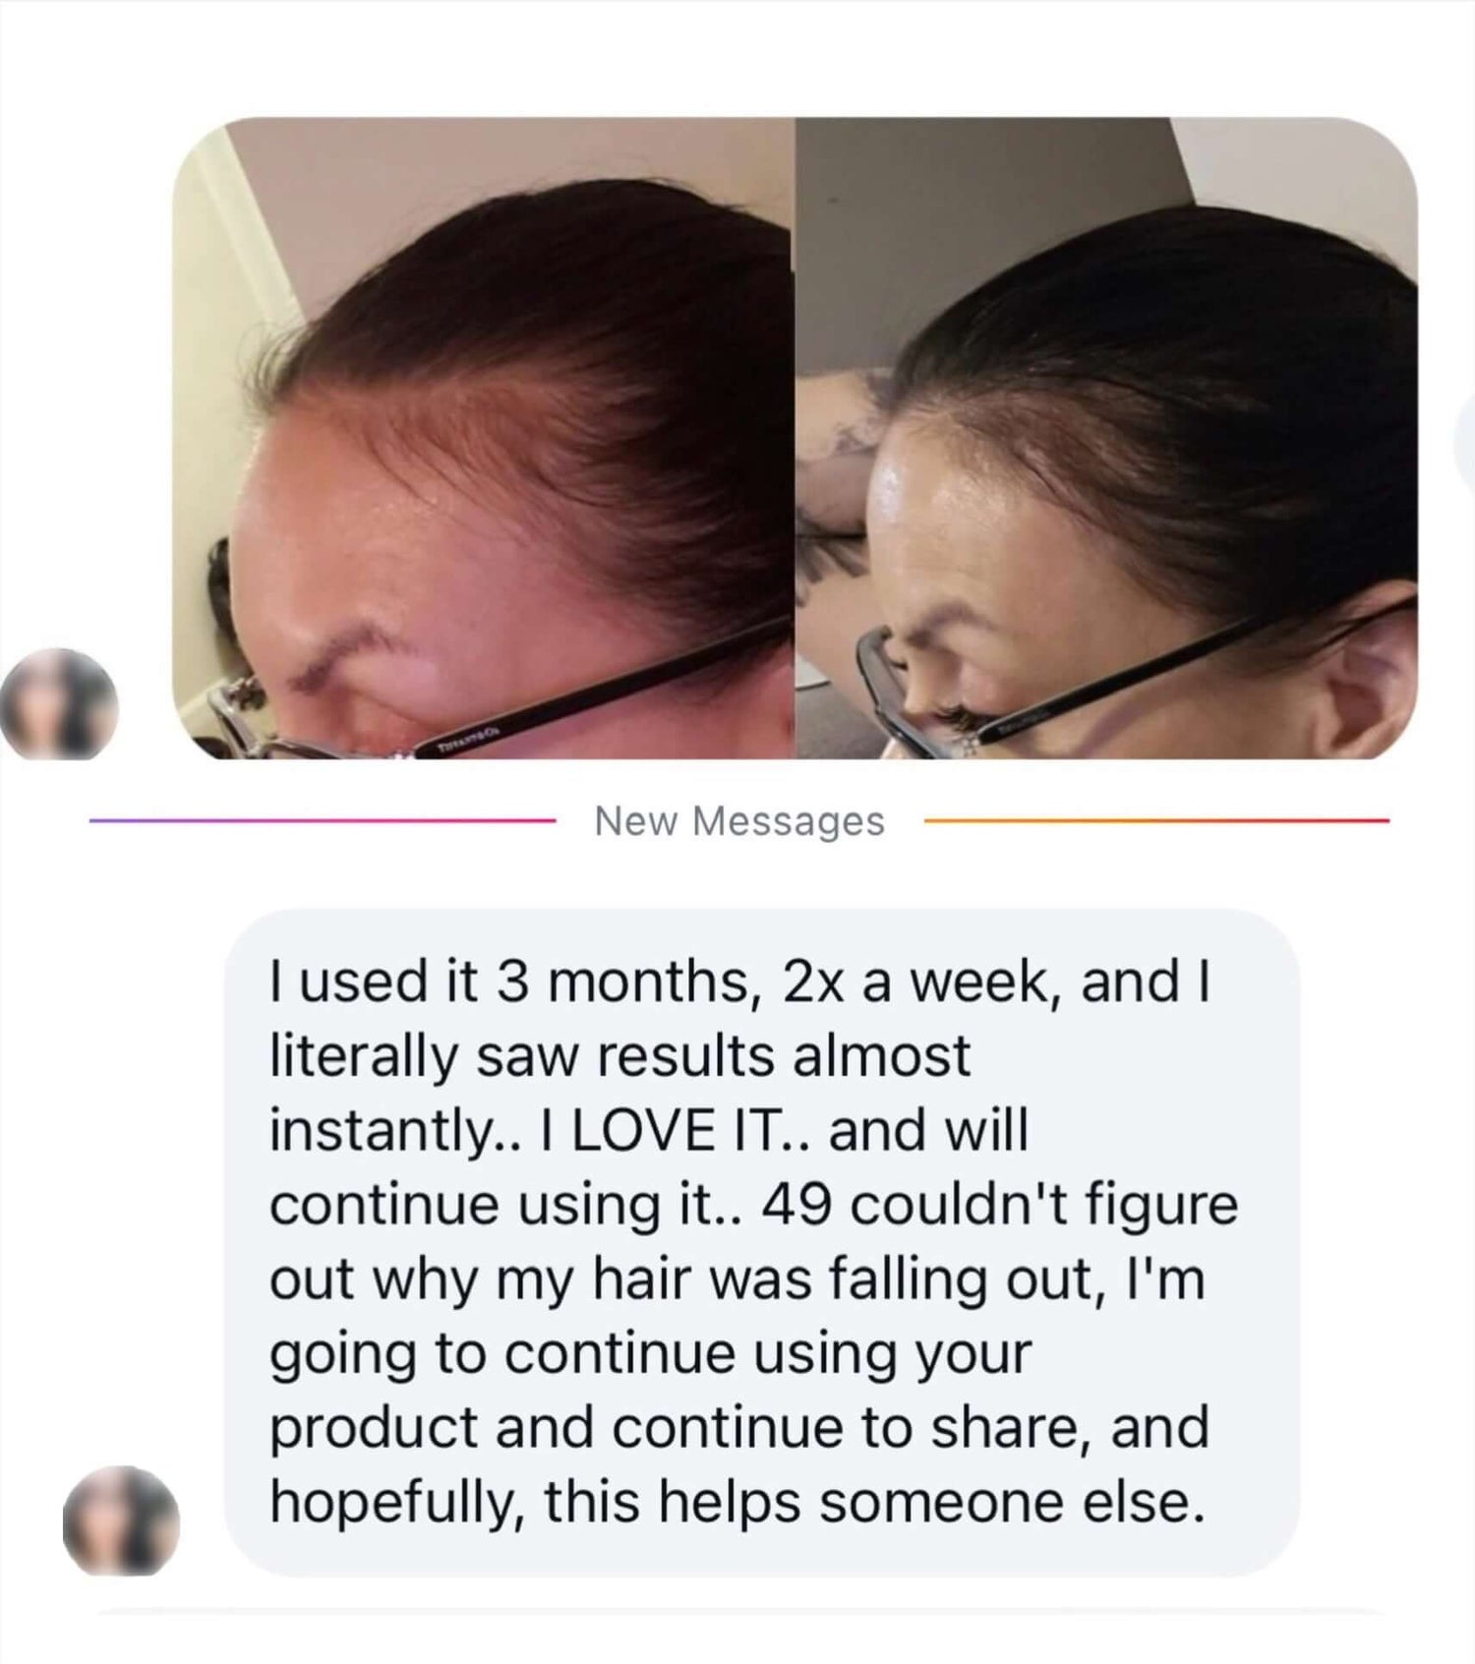Open sender's avatar beside the text message
Image resolution: width=1475 pixels, height=1664 pixels.
pyautogui.click(x=122, y=1520)
